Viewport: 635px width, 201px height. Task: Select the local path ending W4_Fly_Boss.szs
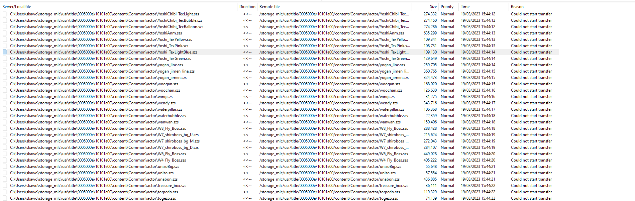[98, 160]
